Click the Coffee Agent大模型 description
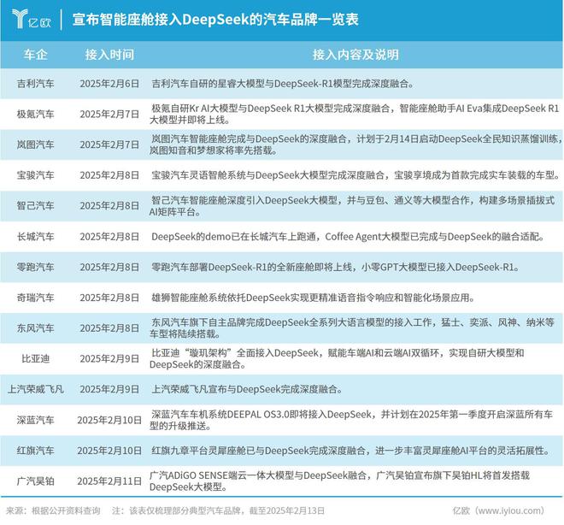564x525 pixels. 348,237
